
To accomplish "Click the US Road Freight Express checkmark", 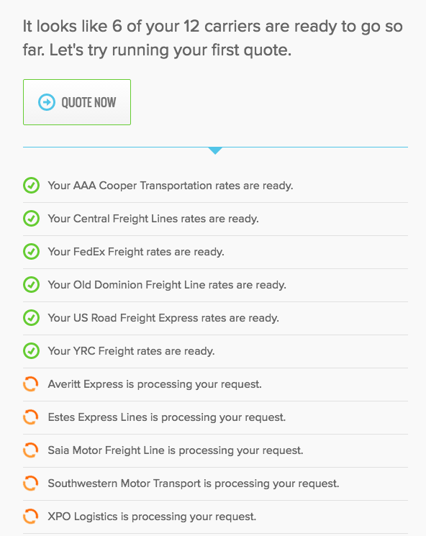I will 31,318.
